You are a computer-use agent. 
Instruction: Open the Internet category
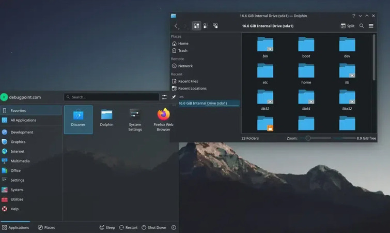[x=31, y=151]
